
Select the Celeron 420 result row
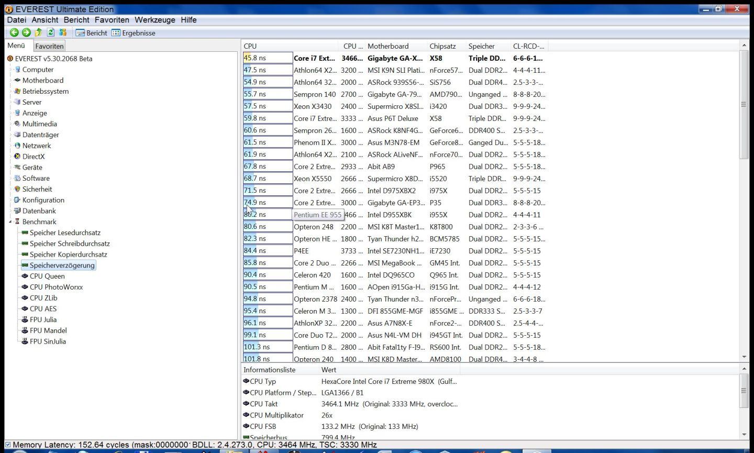coord(395,275)
